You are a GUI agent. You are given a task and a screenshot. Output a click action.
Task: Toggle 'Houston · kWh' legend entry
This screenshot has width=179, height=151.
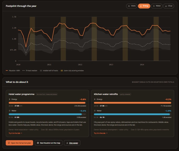tap(13, 71)
